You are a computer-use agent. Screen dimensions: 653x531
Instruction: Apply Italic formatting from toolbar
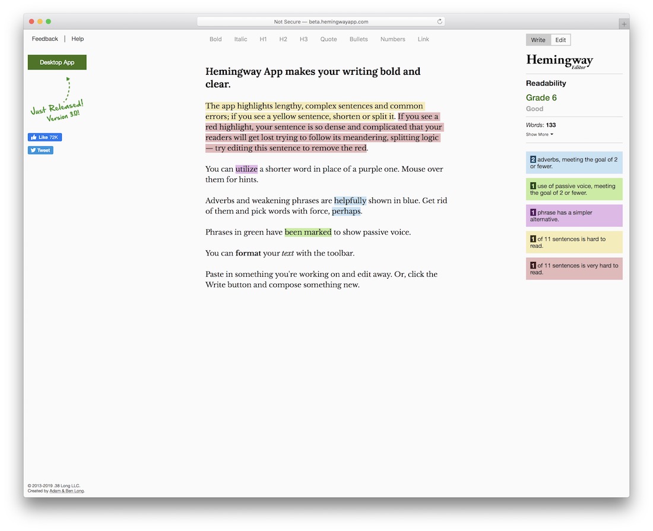tap(240, 39)
